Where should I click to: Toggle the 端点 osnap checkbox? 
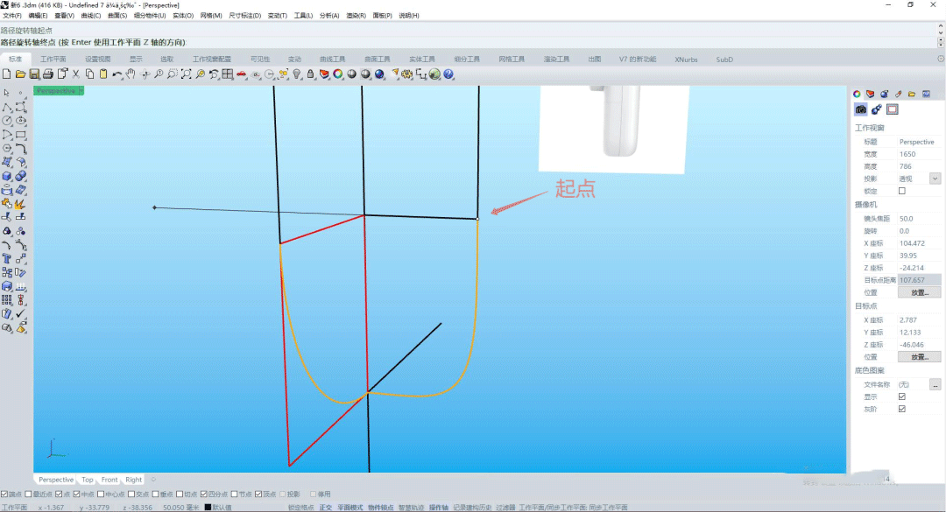tap(4, 494)
